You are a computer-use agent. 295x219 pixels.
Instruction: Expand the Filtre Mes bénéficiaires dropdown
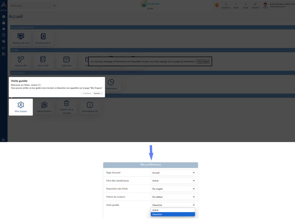click(173, 181)
